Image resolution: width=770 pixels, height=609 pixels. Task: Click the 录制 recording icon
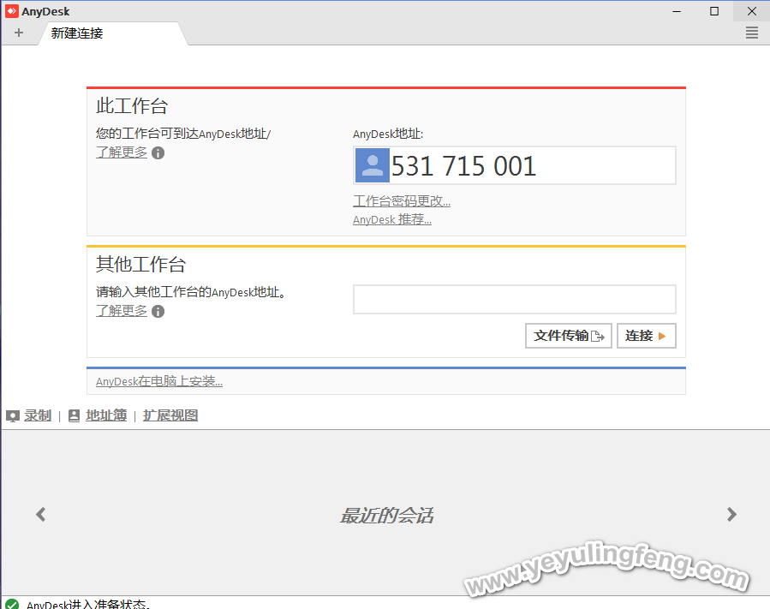coord(13,416)
